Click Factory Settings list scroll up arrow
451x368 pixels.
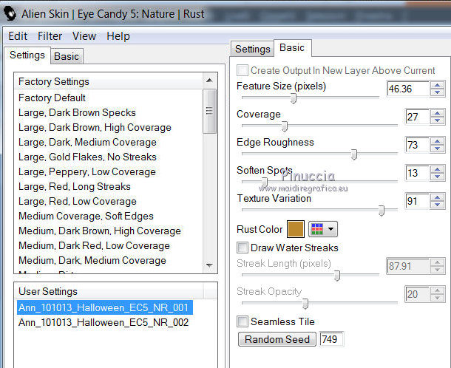point(209,81)
